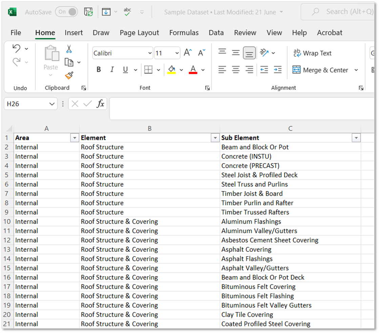Click the Undo arrow icon
Screen dimensions: 379x333
click(x=17, y=48)
